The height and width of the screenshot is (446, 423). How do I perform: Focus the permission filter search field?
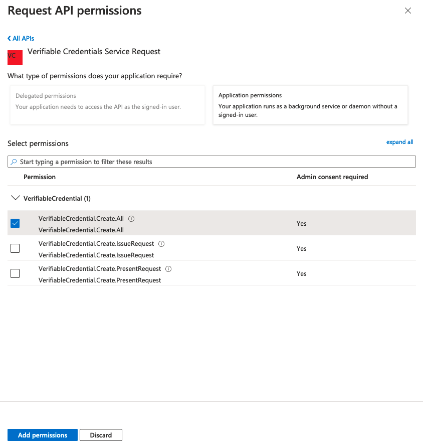tap(216, 162)
